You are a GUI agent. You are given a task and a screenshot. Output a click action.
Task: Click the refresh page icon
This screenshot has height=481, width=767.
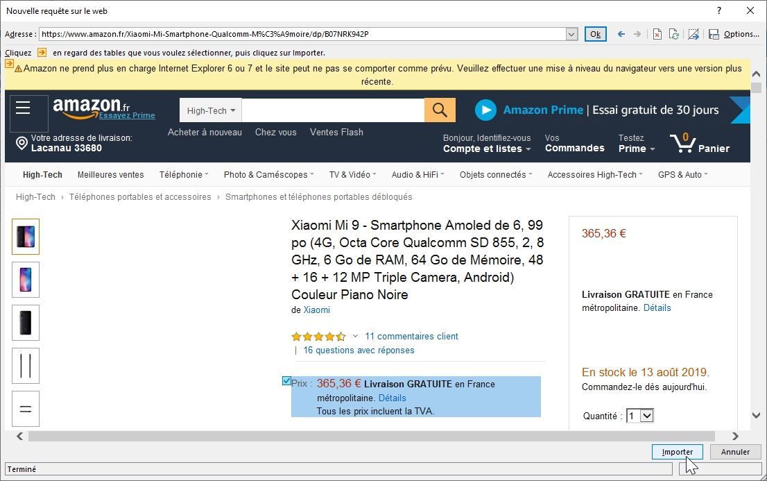click(673, 34)
